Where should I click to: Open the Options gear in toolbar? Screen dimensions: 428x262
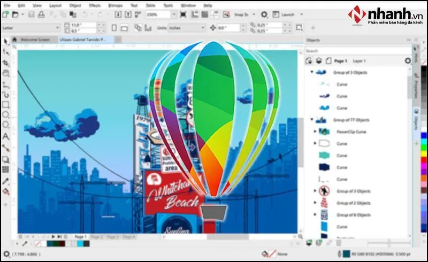point(264,14)
